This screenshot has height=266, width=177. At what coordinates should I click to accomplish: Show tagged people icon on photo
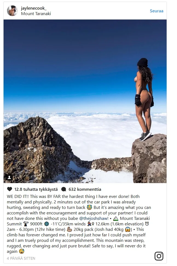pyautogui.click(x=9, y=177)
